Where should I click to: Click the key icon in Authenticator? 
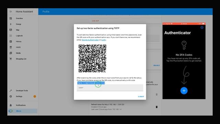coord(184,45)
